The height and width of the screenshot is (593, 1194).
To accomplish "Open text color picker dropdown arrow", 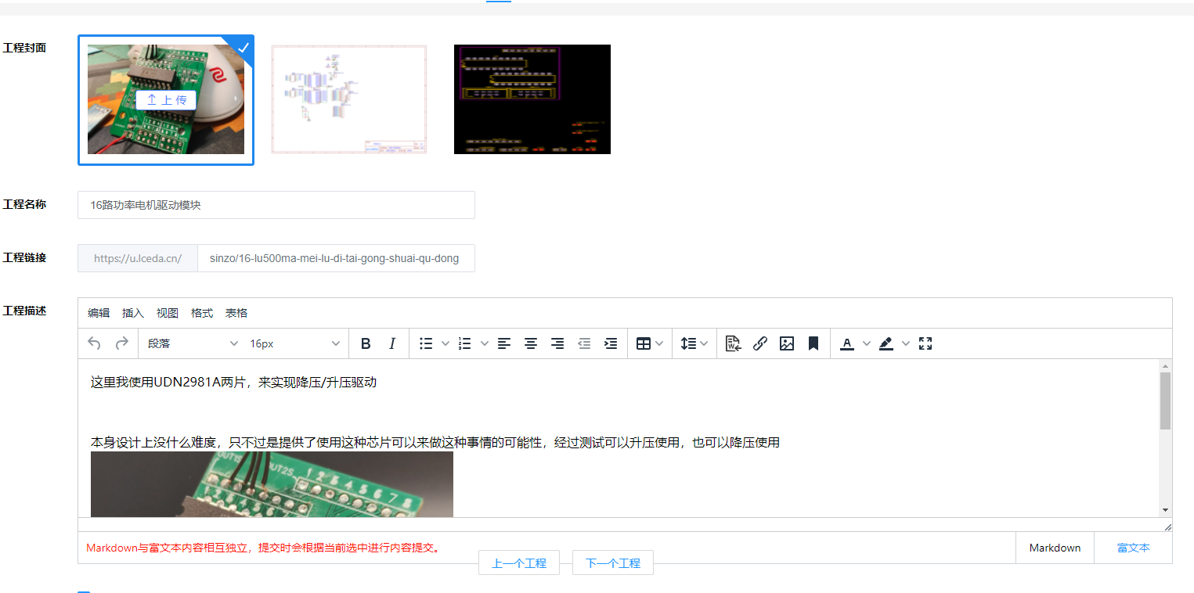I will 866,343.
